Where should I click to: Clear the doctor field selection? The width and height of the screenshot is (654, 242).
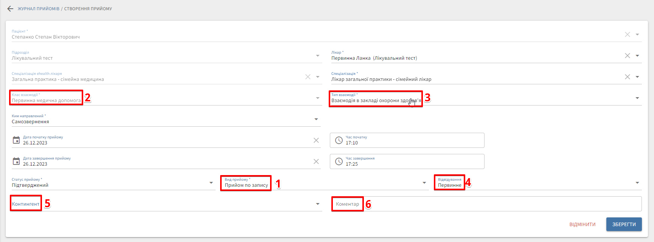click(627, 56)
